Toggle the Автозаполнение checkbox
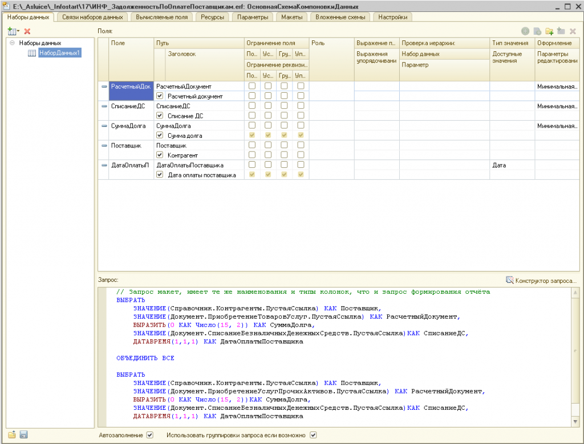The image size is (584, 444). (150, 435)
